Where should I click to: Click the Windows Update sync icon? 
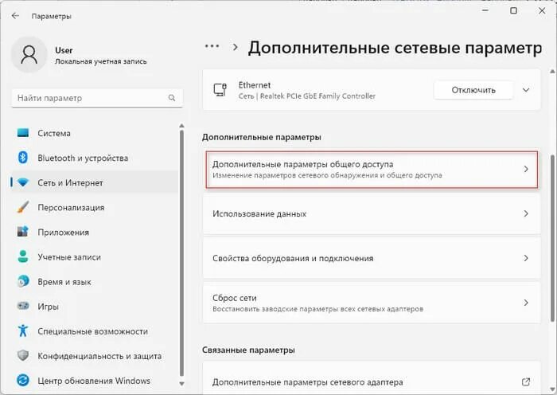(23, 381)
